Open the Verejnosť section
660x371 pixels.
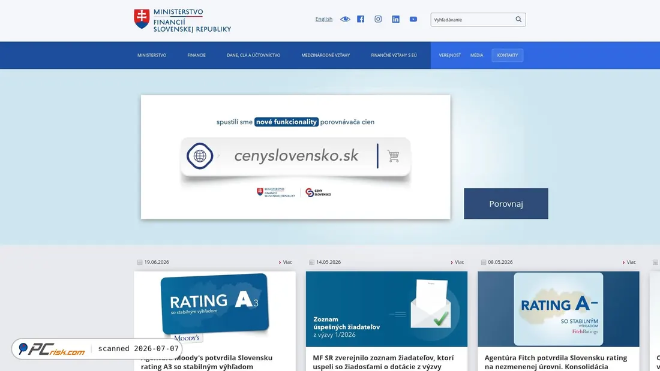pyautogui.click(x=449, y=55)
